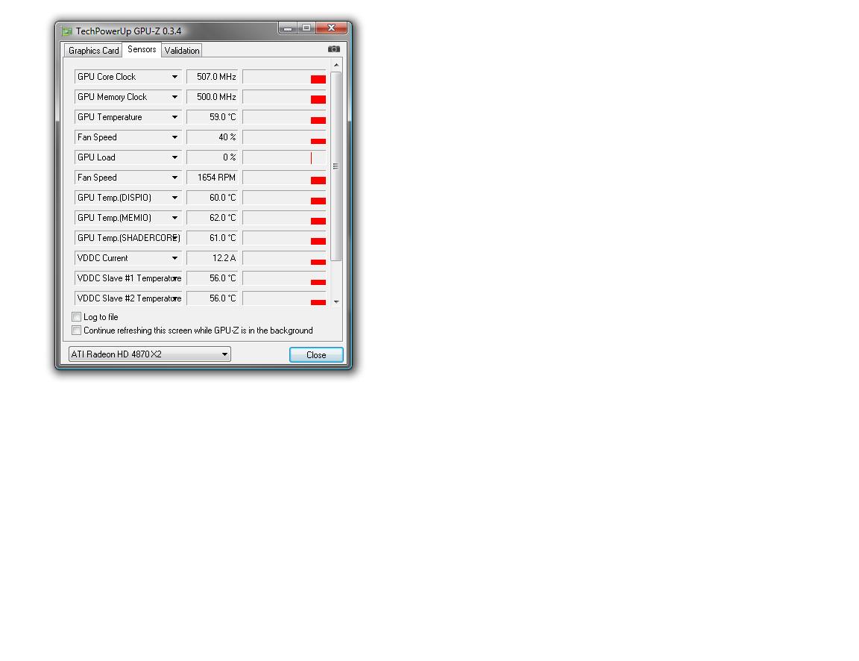The width and height of the screenshot is (859, 661).
Task: Click the sensor list scrollbar thumb
Action: [336, 166]
